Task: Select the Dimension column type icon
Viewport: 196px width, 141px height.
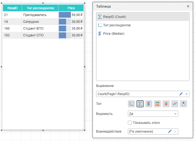Action: coord(131,104)
